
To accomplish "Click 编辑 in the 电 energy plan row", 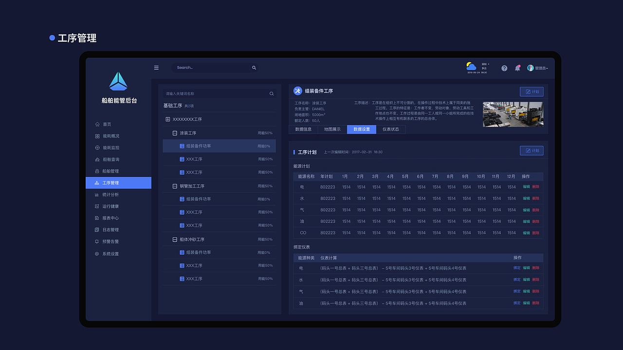I will click(526, 187).
